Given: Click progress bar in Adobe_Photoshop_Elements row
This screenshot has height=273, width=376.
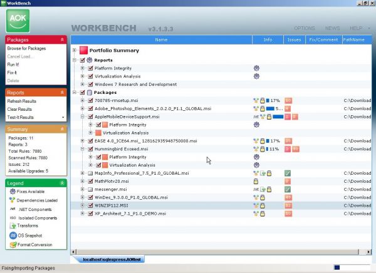Looking at the screenshot, I should (270, 108).
